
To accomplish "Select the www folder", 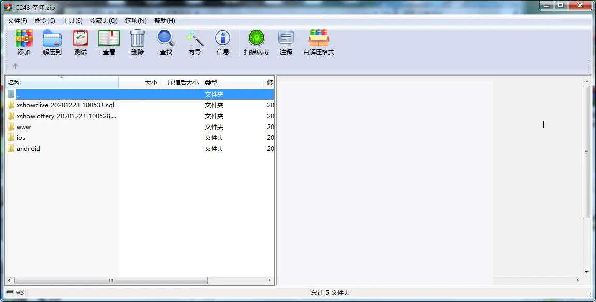I will click(x=23, y=127).
